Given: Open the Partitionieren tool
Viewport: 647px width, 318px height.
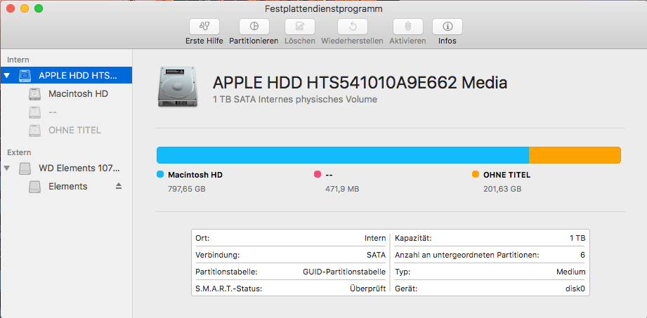Looking at the screenshot, I should [254, 27].
